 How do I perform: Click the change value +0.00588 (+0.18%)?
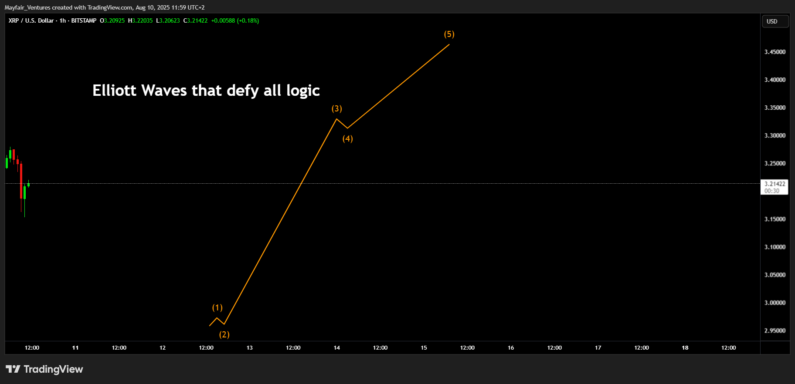coord(235,20)
